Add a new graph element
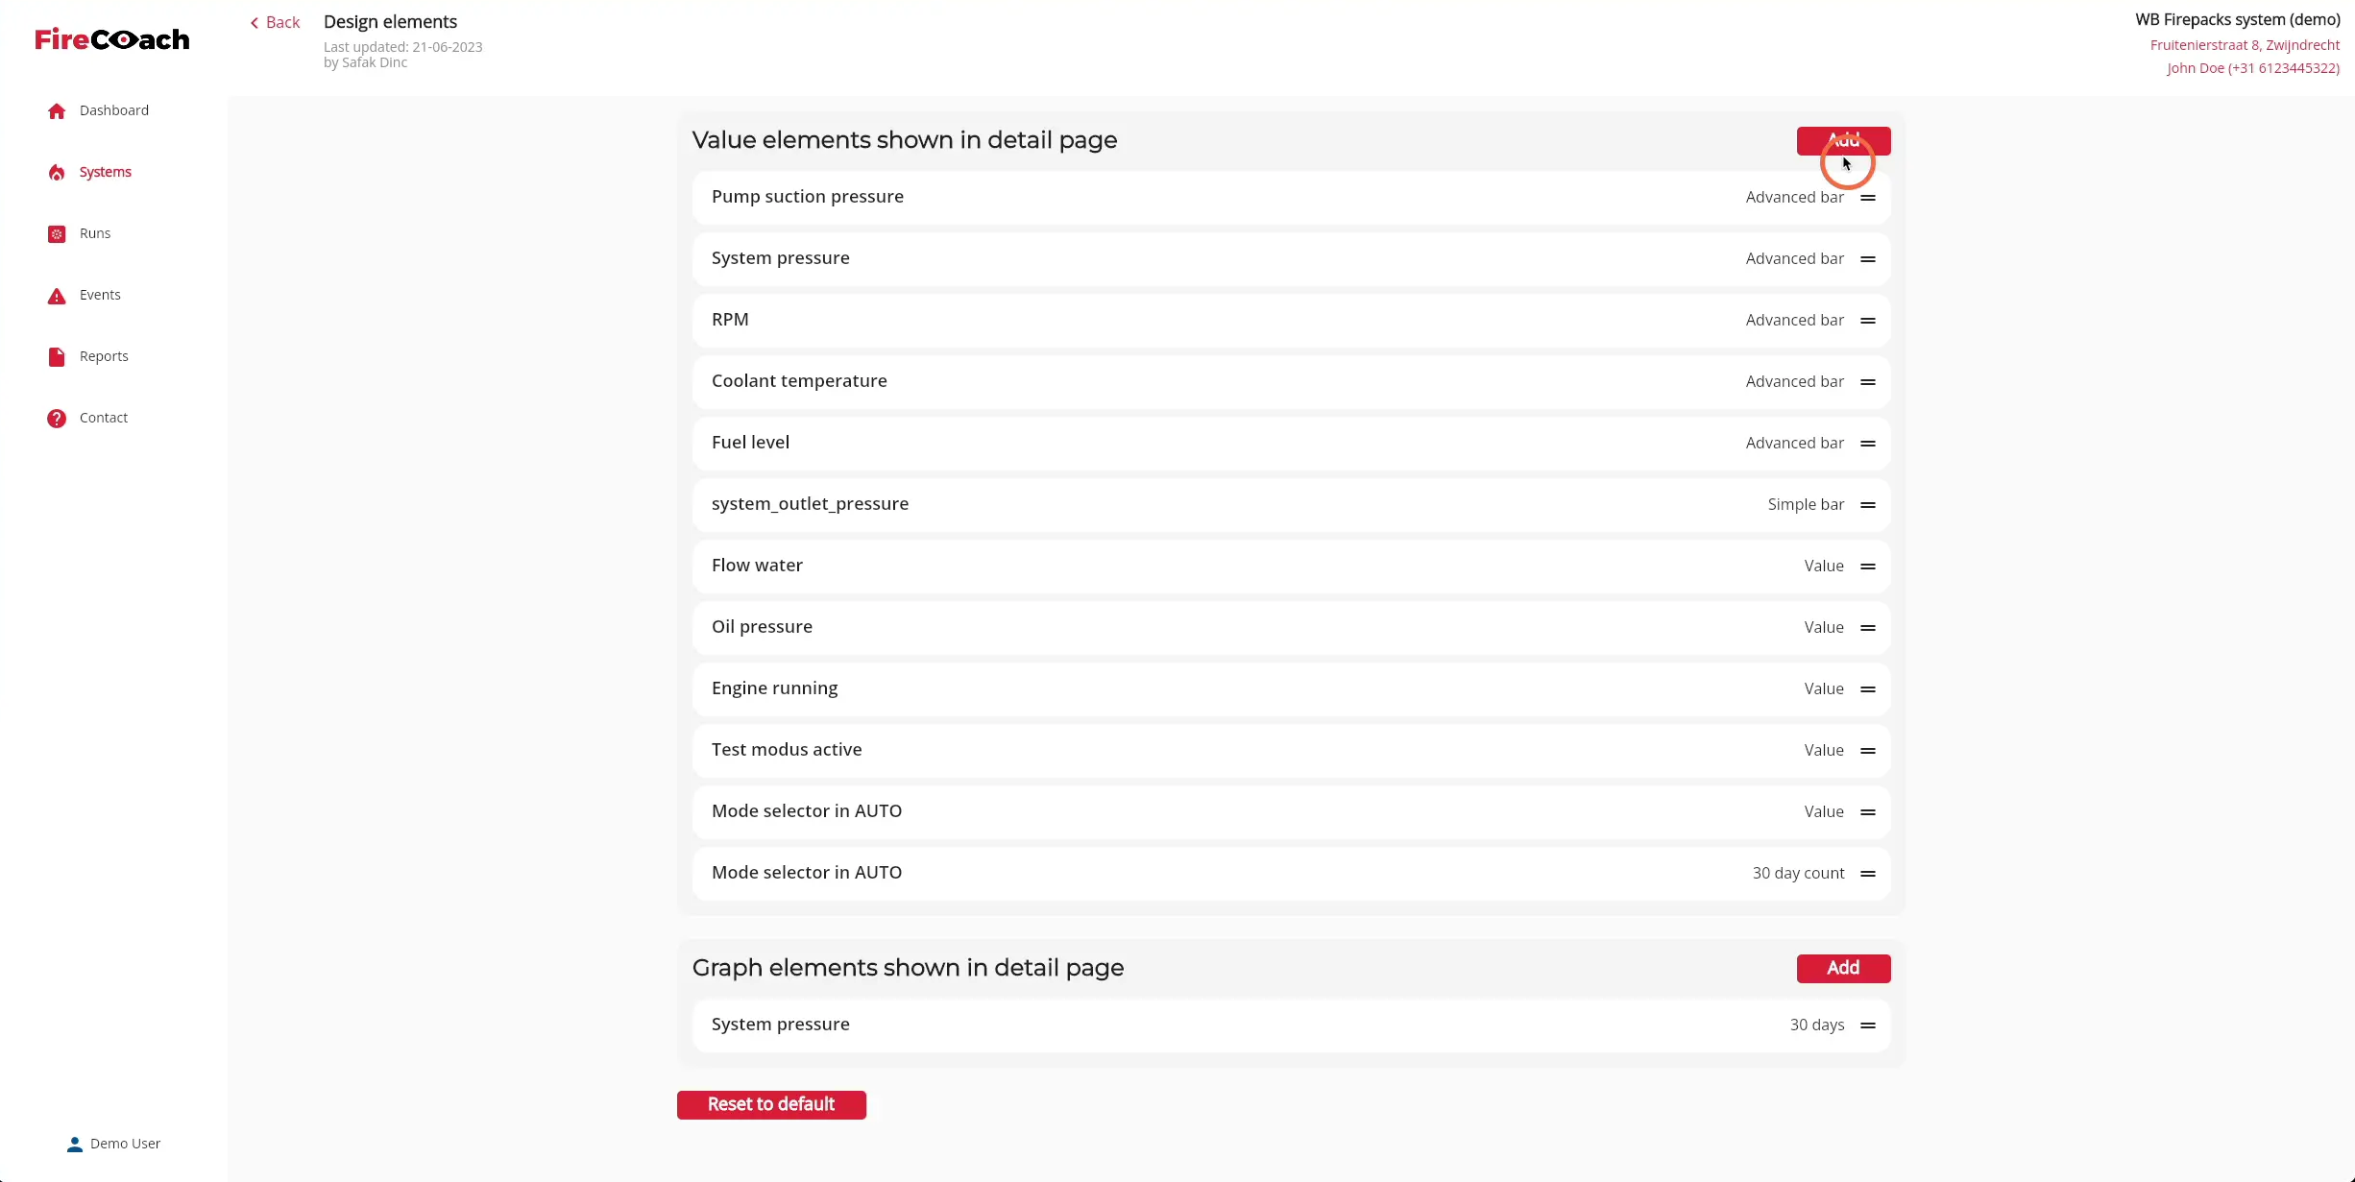Viewport: 2355px width, 1182px height. coord(1843,968)
